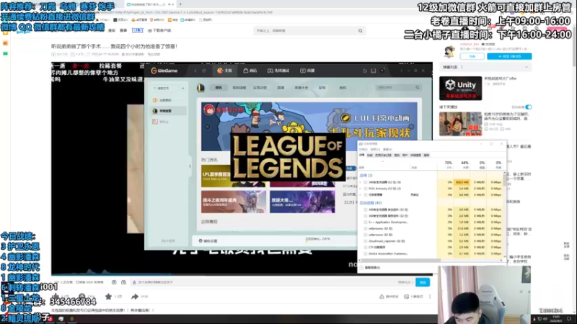Open the LOL日常小动画 banner

[309, 127]
